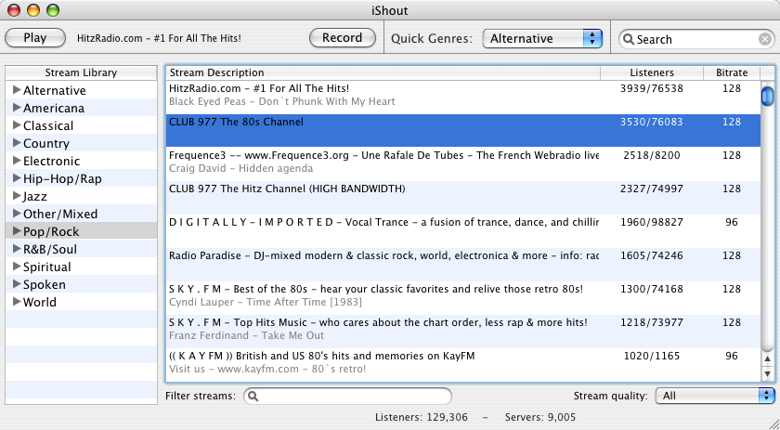Click listeners value 1020/1165
Image resolution: width=780 pixels, height=430 pixels.
tap(652, 356)
